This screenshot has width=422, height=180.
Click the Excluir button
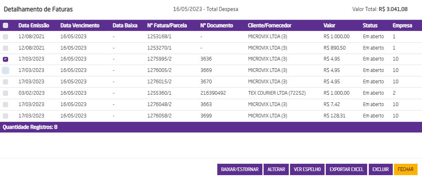point(381,169)
